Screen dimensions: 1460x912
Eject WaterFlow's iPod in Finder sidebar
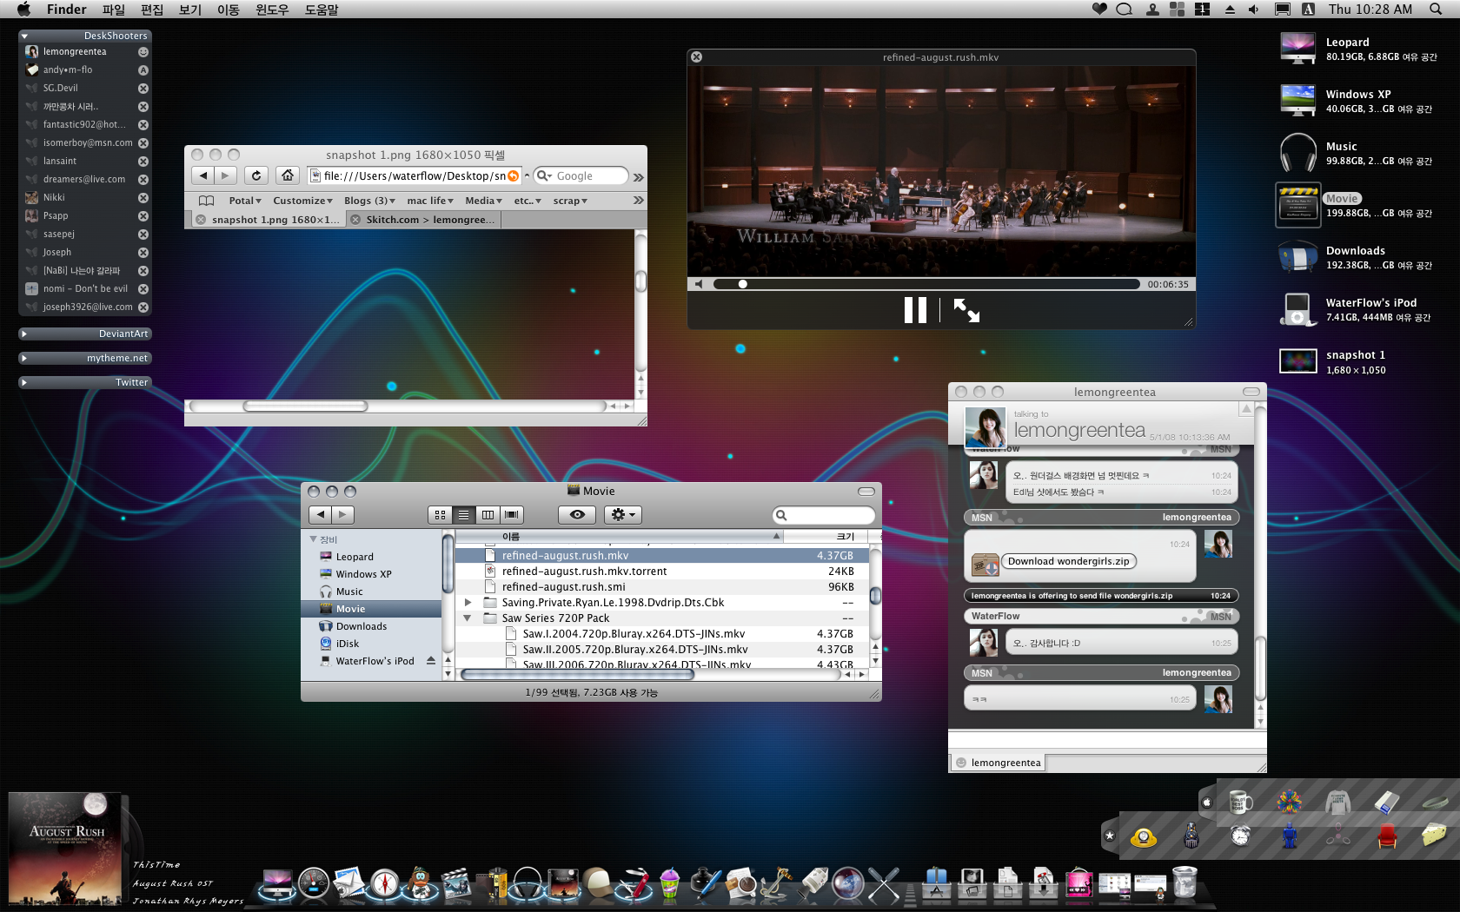tap(431, 661)
